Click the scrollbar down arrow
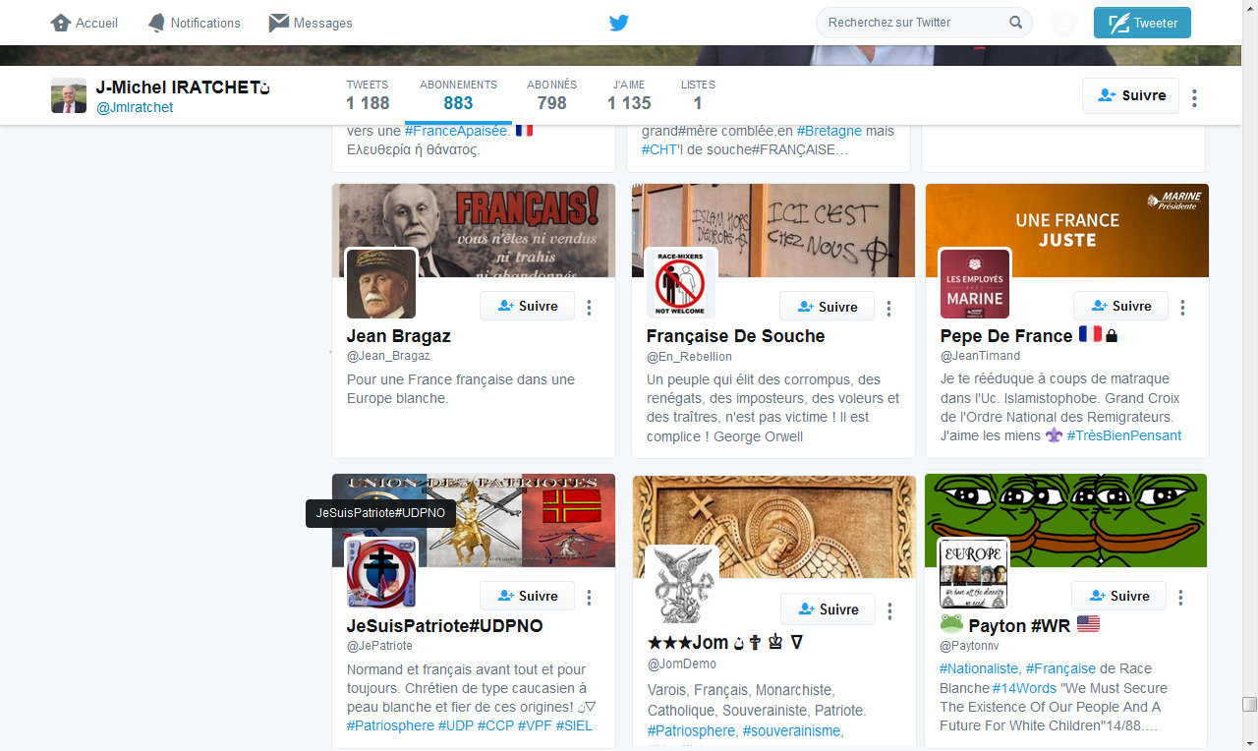 click(1249, 742)
